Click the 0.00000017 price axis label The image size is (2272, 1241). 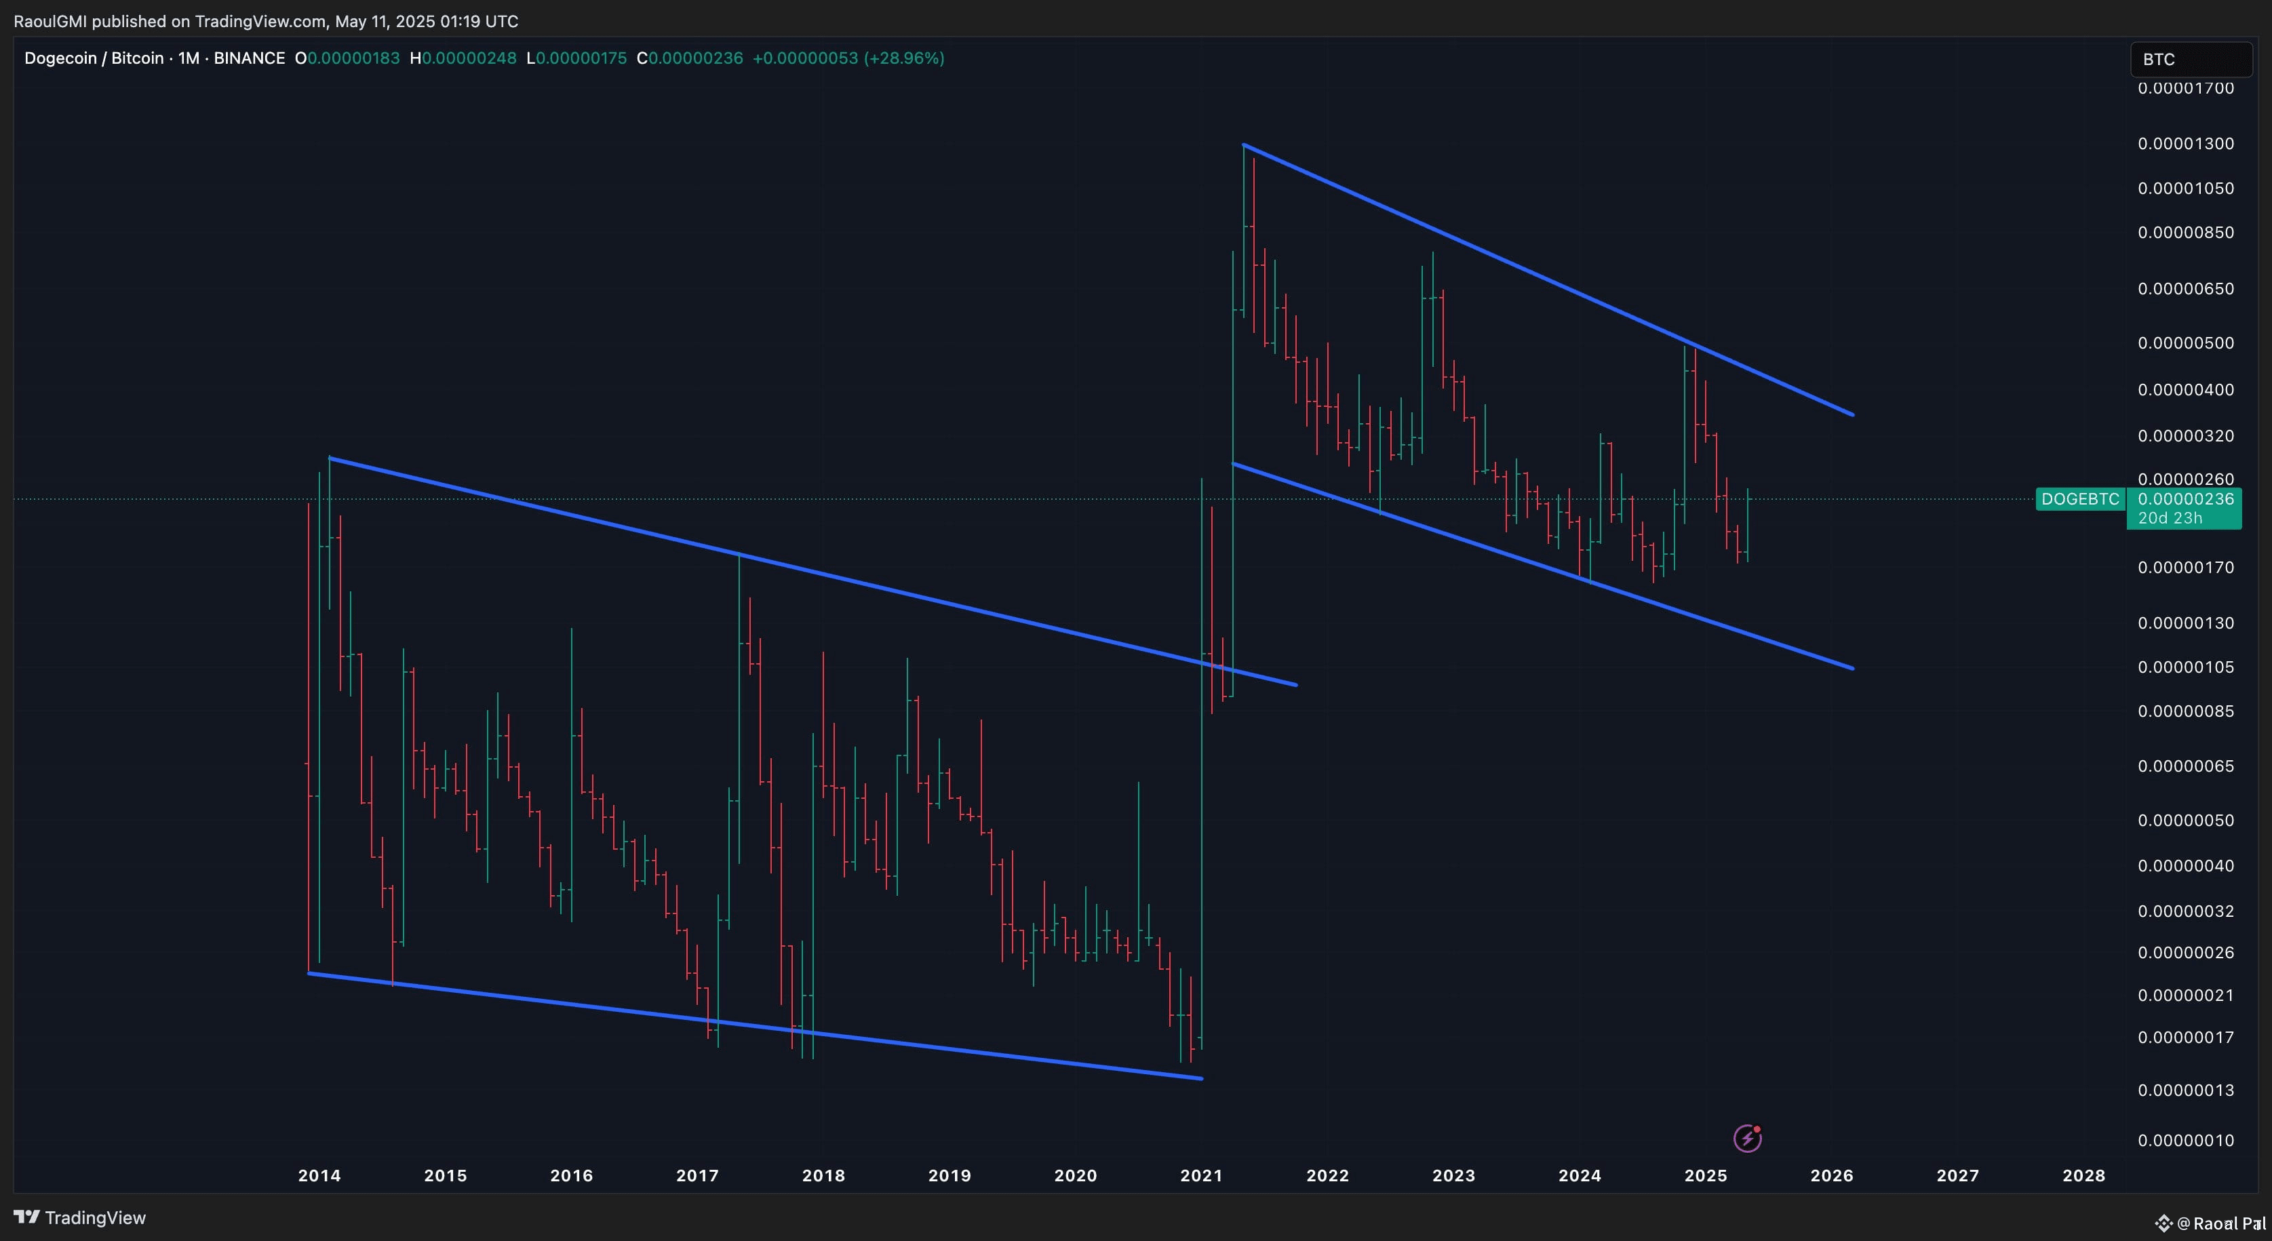tap(2186, 1038)
